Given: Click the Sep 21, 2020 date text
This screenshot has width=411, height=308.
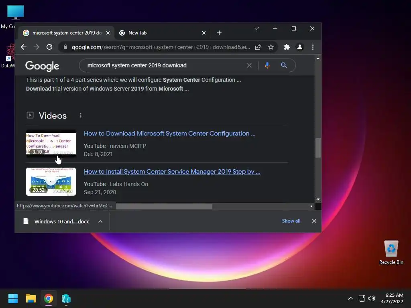Looking at the screenshot, I should tap(100, 192).
